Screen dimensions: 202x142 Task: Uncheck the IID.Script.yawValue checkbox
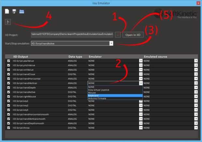8,61
